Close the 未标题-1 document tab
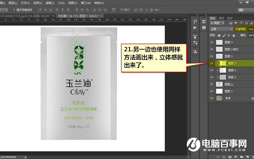The width and height of the screenshot is (254, 159). 102,16
